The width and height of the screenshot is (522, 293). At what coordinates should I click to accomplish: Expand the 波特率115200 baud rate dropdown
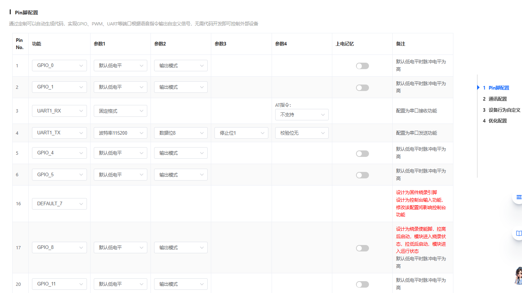(120, 133)
